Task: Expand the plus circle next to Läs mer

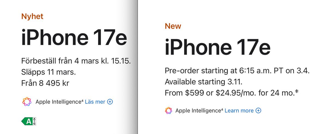Action: tap(110, 102)
